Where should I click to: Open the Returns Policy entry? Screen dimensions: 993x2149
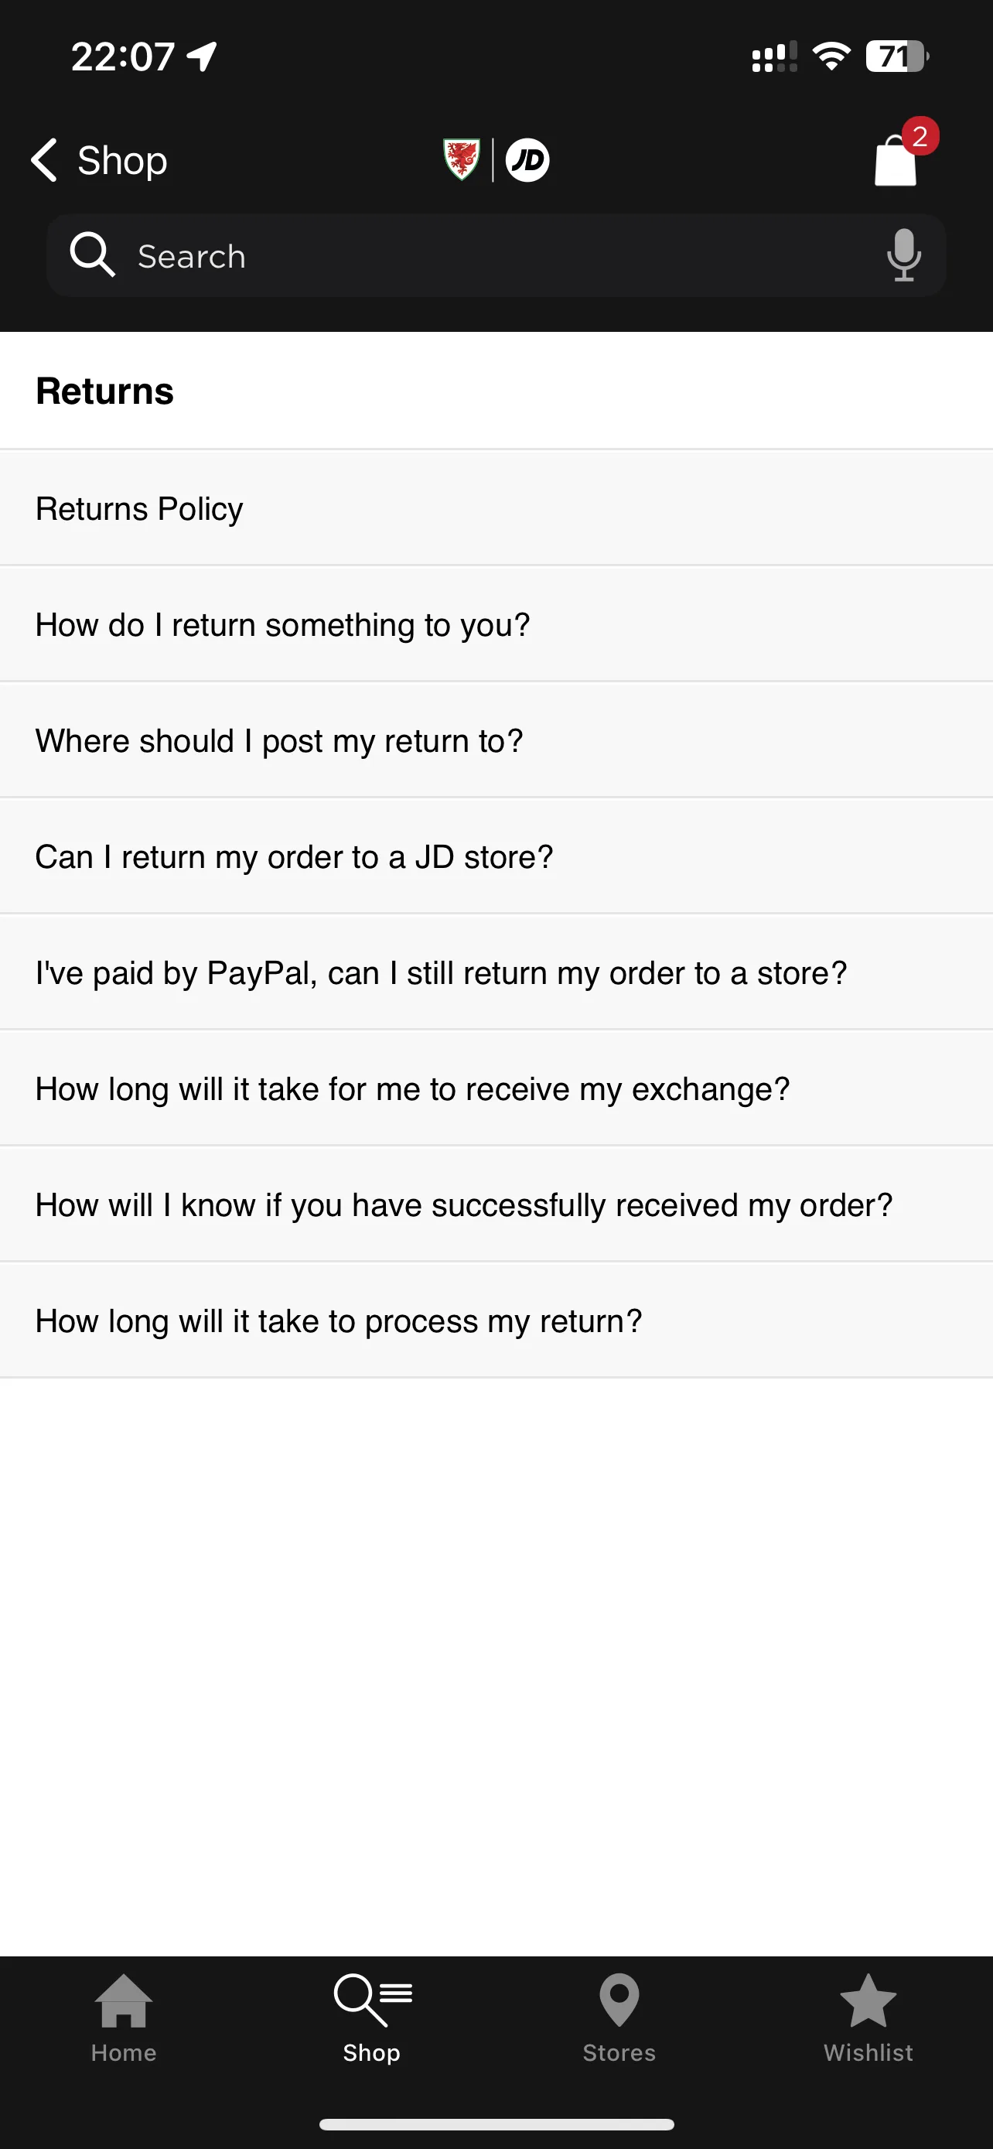pos(496,508)
